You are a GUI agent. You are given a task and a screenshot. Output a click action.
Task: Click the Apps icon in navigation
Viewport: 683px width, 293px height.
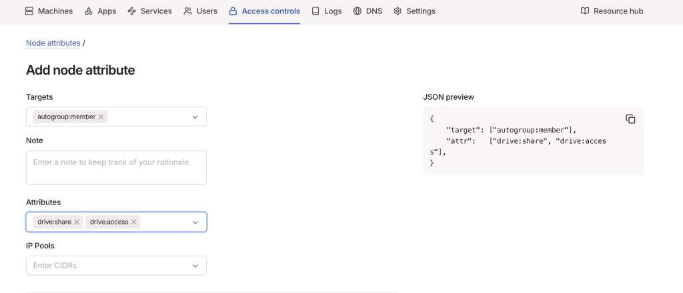(x=89, y=11)
